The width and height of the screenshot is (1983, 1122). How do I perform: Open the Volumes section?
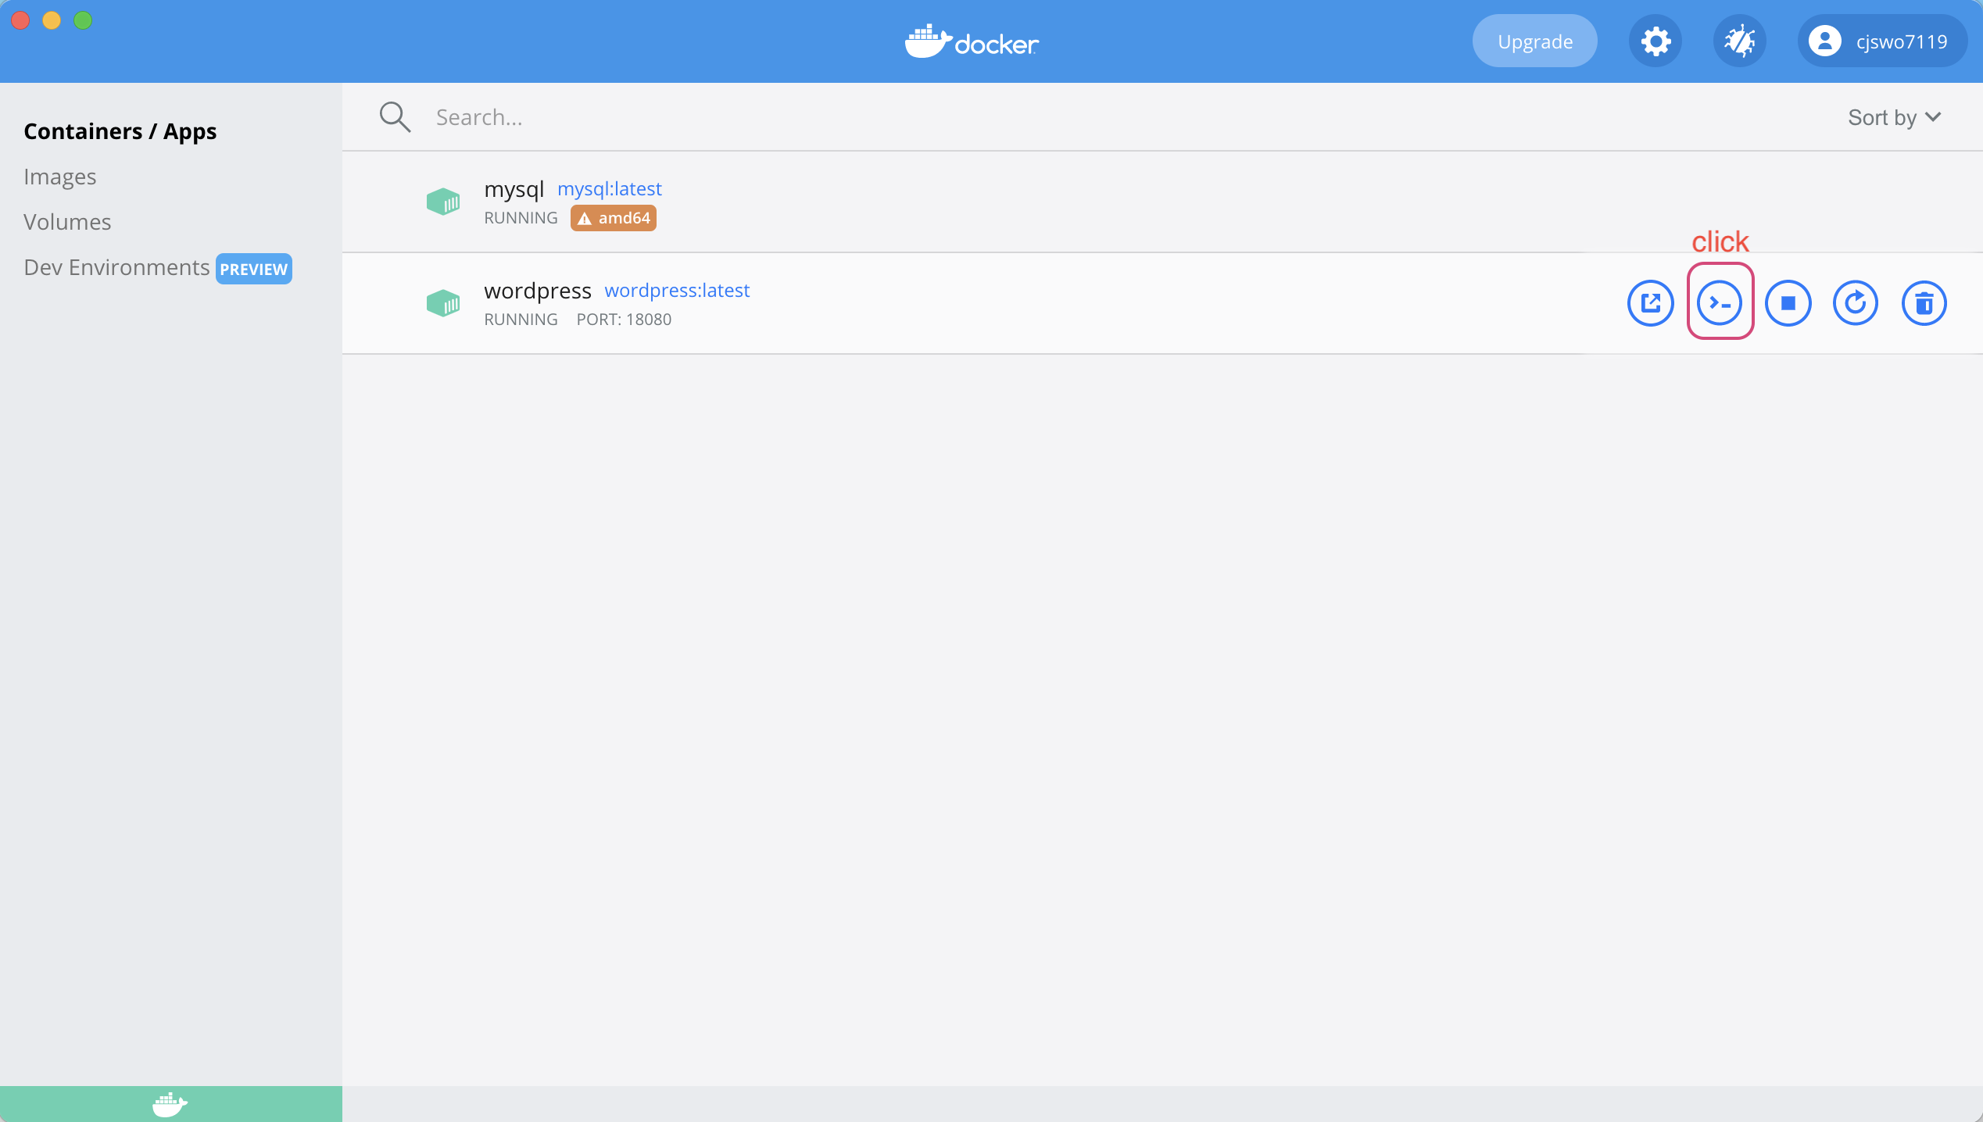[67, 222]
